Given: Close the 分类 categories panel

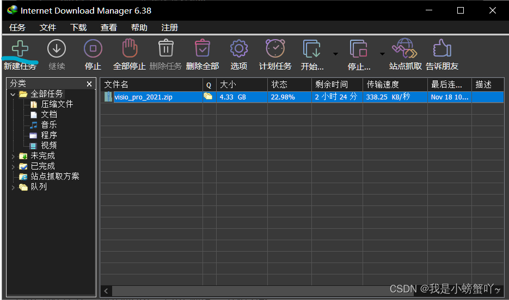Looking at the screenshot, I should click(89, 84).
